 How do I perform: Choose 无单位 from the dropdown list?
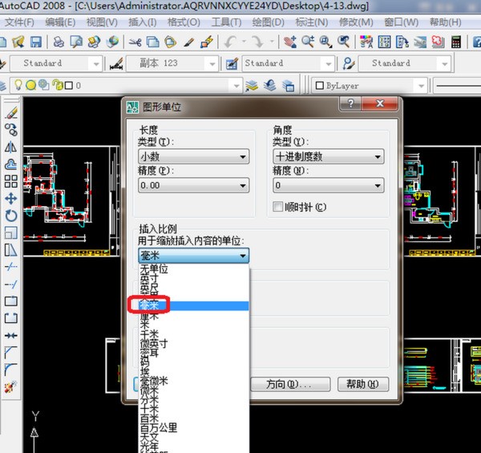pos(156,270)
